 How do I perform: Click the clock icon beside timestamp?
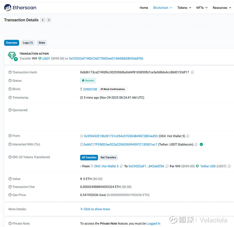[x=82, y=98]
